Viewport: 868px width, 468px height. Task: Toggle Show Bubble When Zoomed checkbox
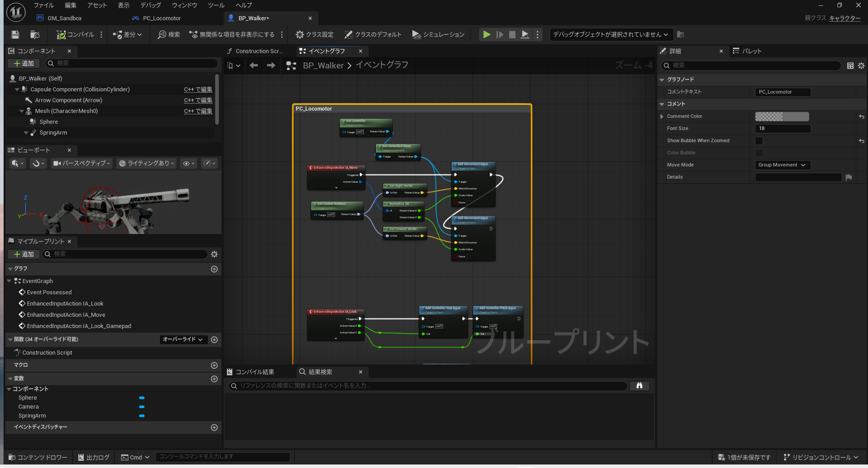point(759,141)
